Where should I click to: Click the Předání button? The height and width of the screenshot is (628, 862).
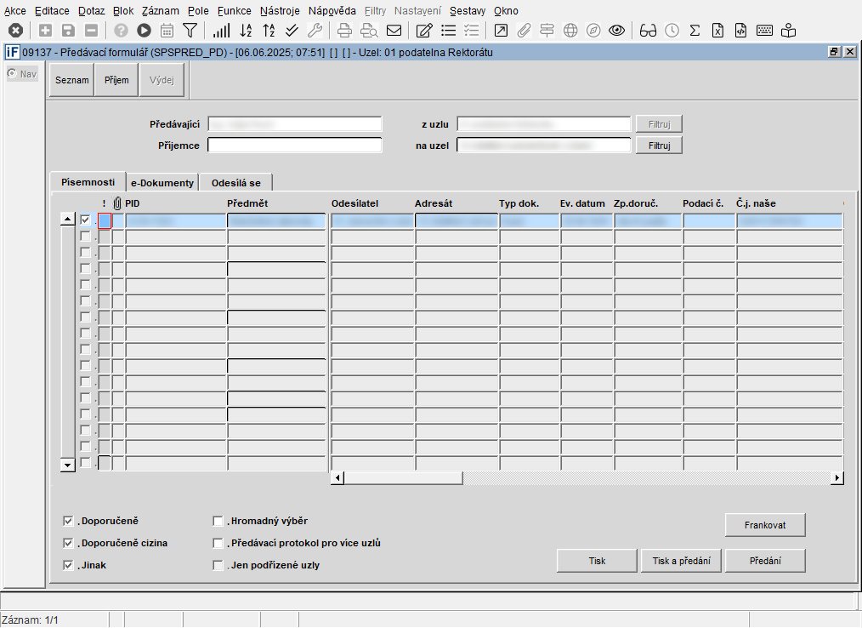pos(765,561)
